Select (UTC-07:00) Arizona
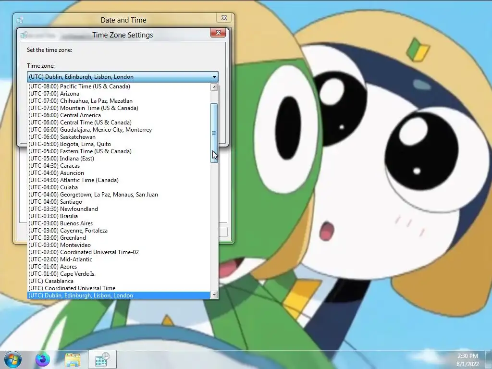492x369 pixels. (x=119, y=94)
